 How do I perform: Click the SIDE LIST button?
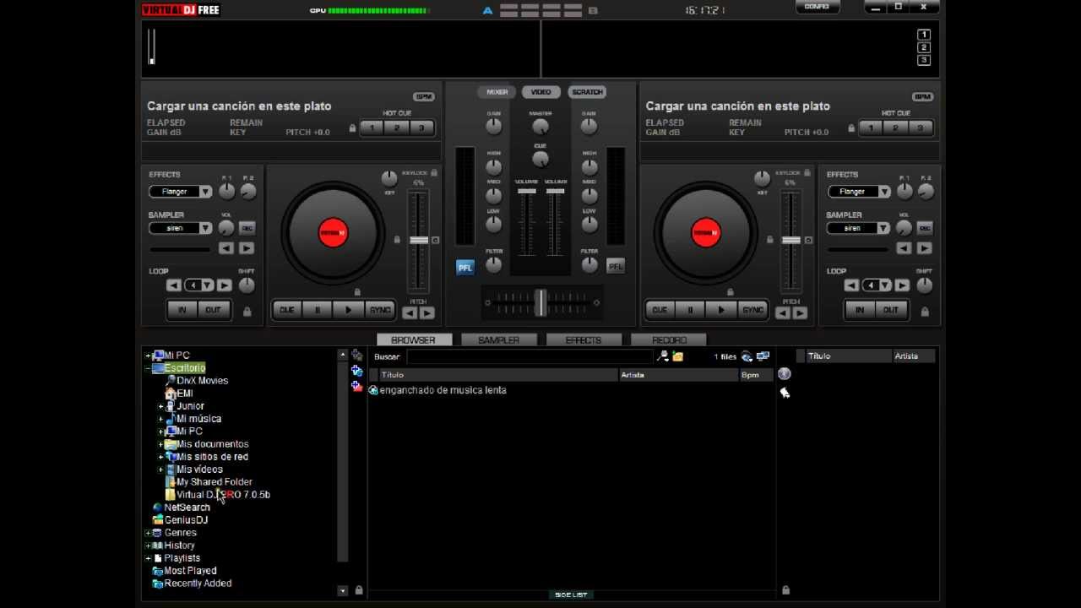571,594
